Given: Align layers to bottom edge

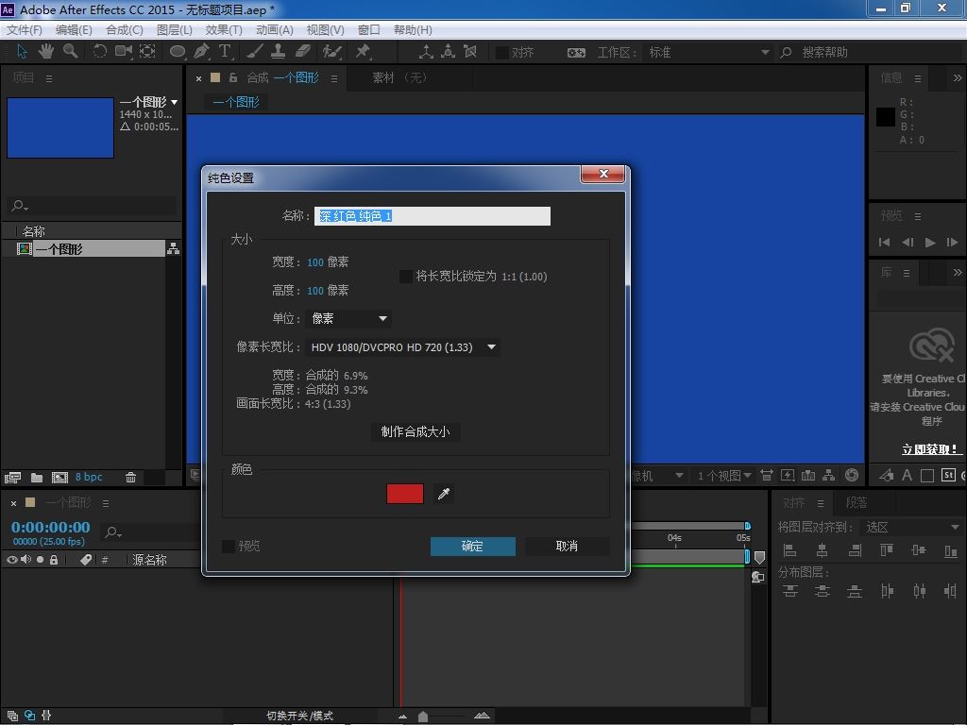Looking at the screenshot, I should pos(950,550).
